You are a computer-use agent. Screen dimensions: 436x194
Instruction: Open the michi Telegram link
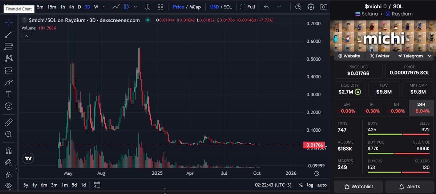[x=411, y=56]
